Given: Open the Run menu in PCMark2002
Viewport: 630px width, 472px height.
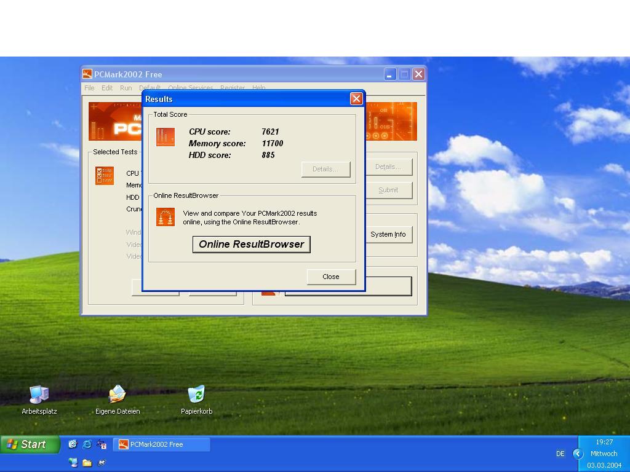Looking at the screenshot, I should 126,87.
